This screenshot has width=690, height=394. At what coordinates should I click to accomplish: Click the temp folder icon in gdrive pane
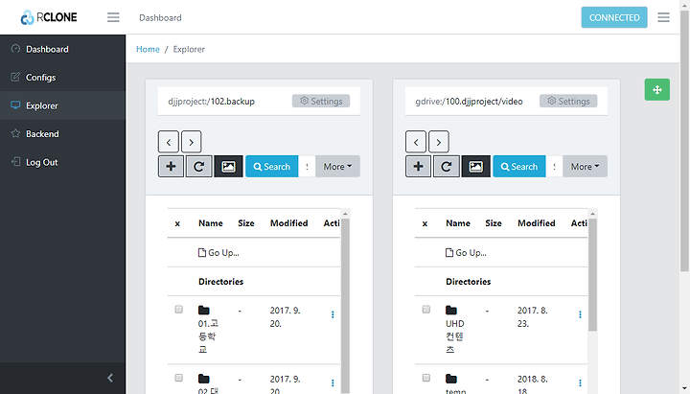click(451, 379)
